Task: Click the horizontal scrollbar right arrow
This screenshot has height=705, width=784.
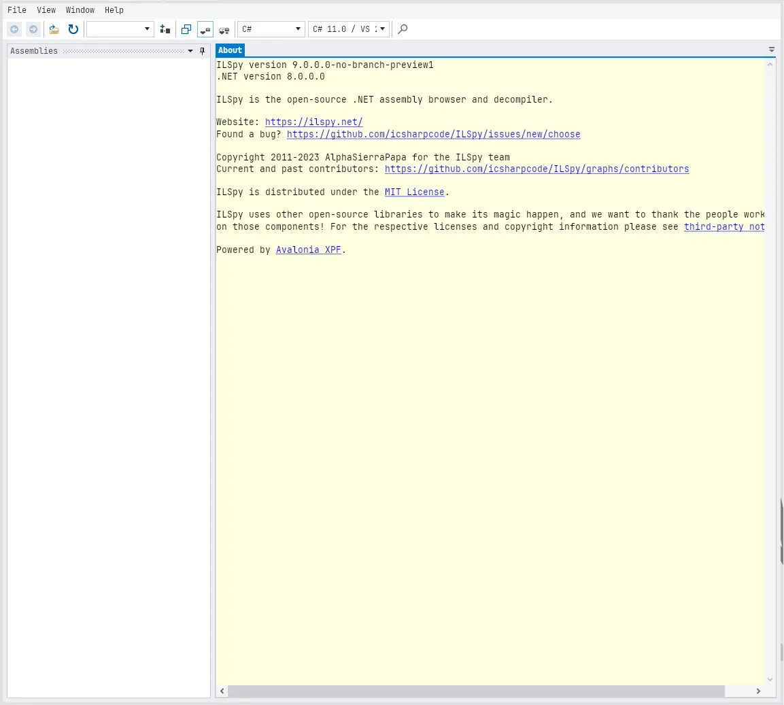Action: 758,691
